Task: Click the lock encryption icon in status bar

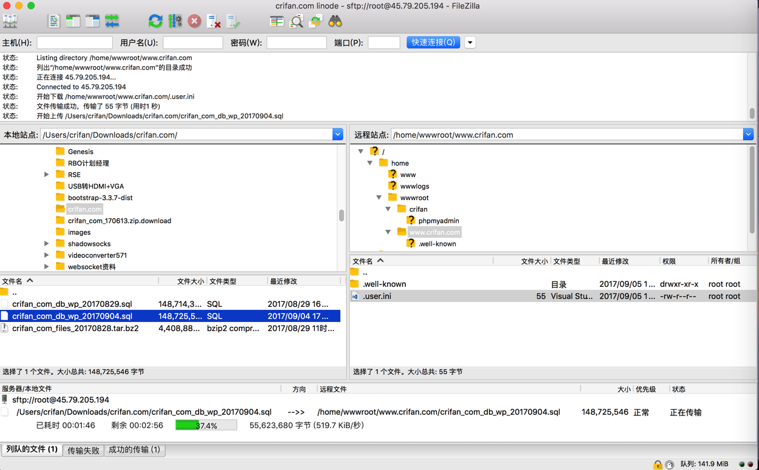Action: pos(657,465)
